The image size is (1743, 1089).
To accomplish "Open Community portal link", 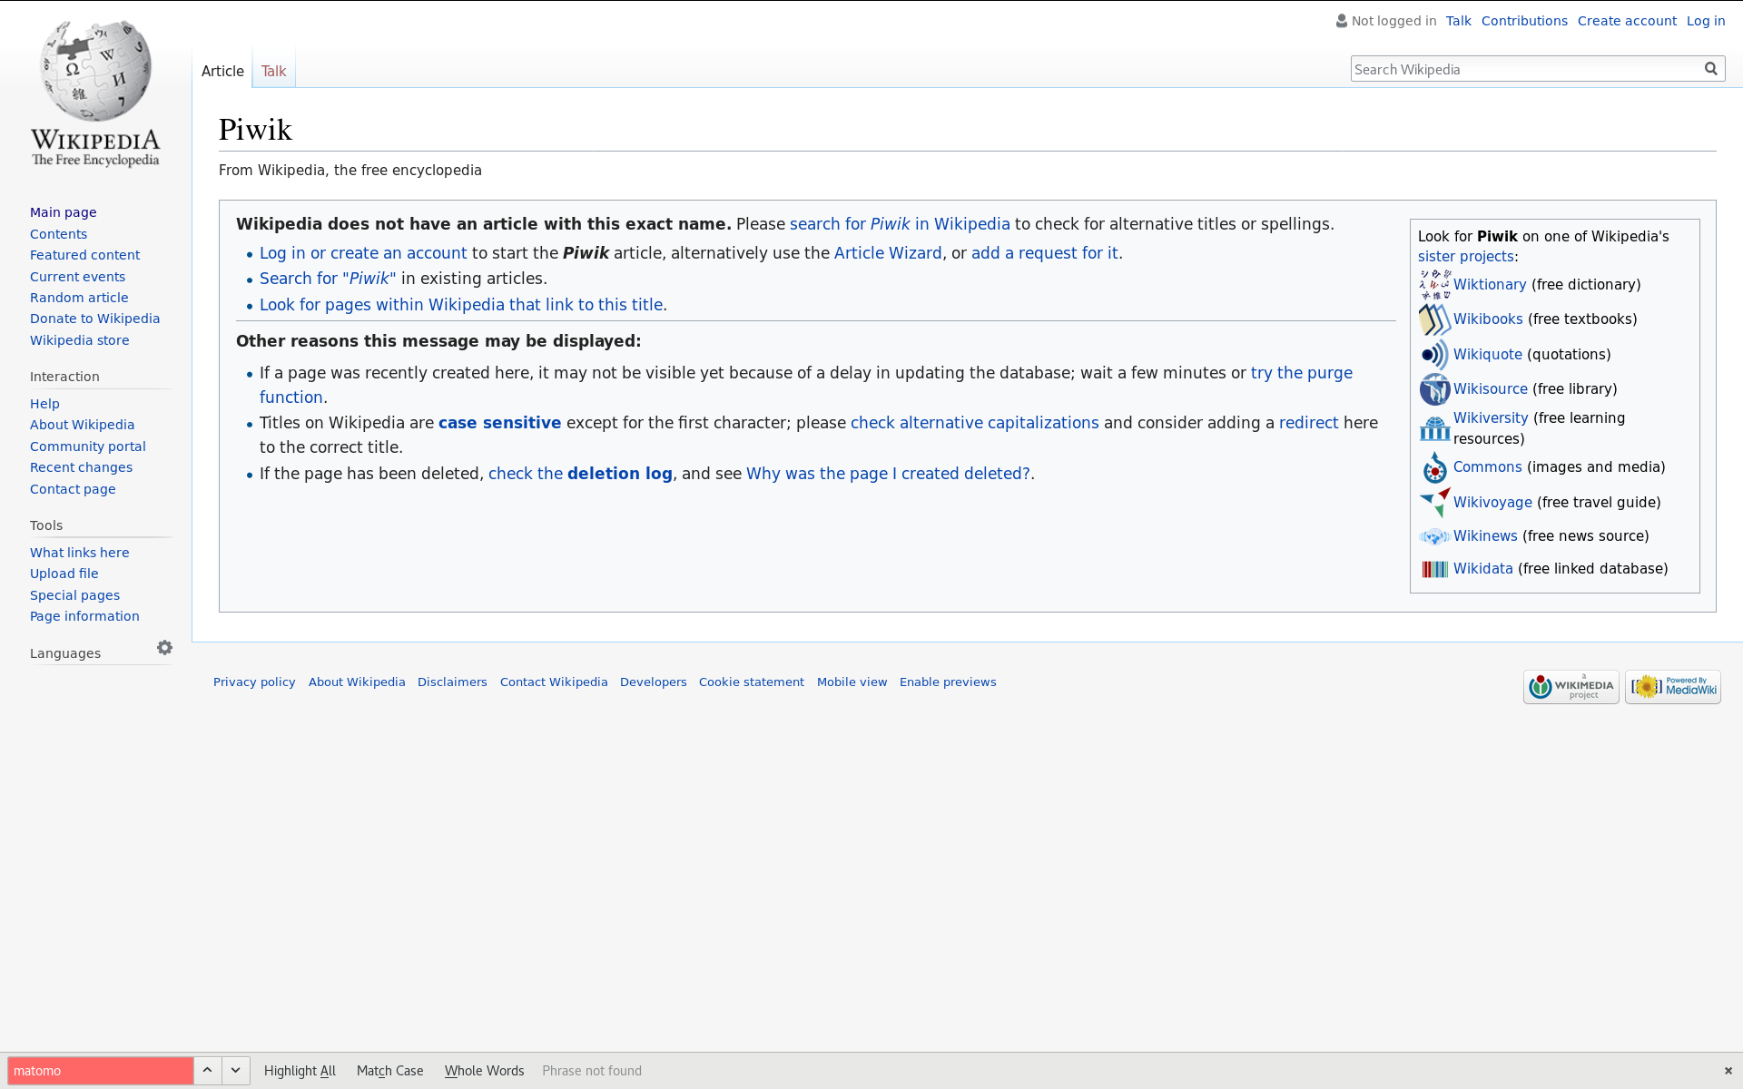I will 87,446.
